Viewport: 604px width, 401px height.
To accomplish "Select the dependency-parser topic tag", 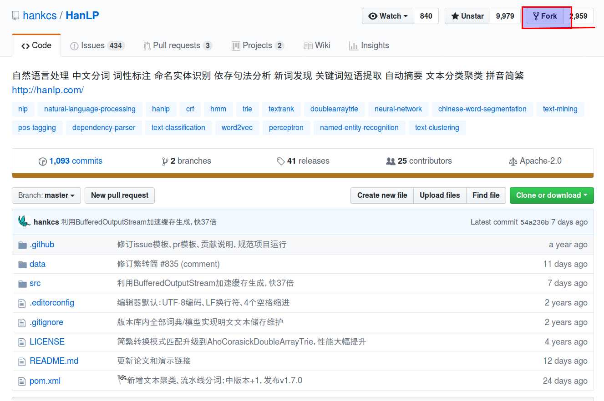I will pyautogui.click(x=104, y=128).
